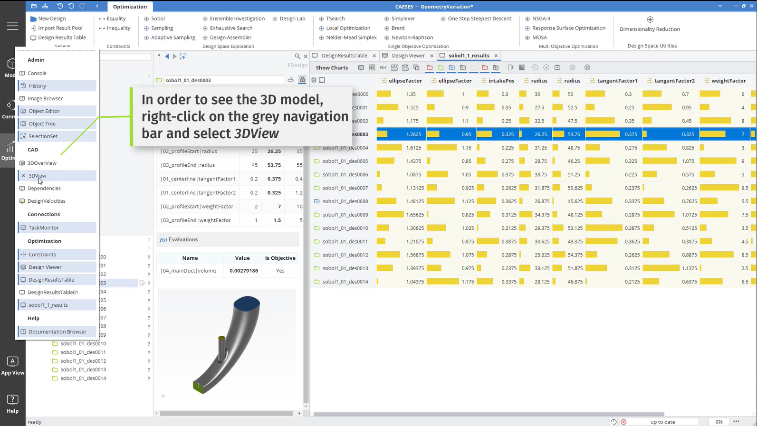Toggle the History window entry

click(x=37, y=86)
